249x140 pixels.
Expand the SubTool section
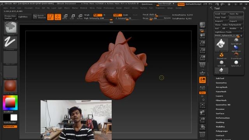220,79
